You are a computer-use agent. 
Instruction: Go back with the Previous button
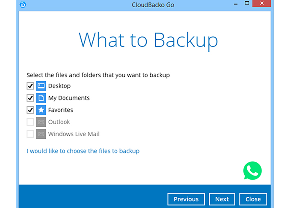coord(186,199)
